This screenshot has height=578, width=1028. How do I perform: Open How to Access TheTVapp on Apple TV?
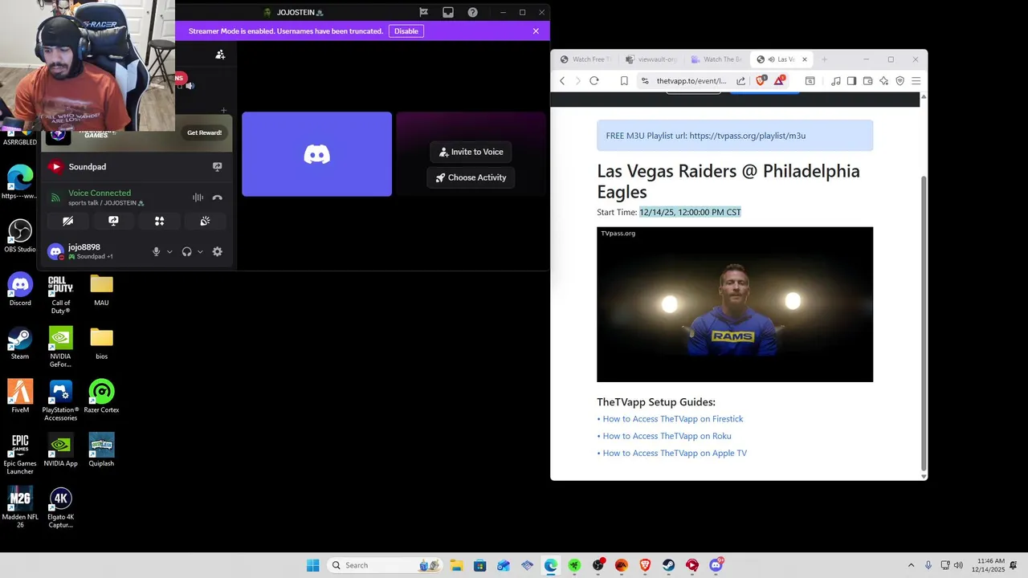tap(675, 453)
